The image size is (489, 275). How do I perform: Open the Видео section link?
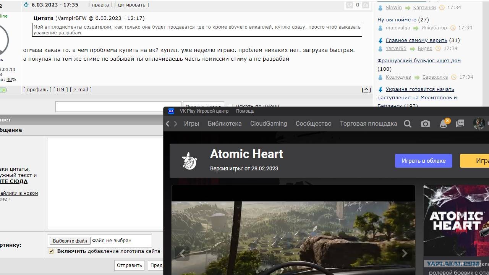point(425,49)
